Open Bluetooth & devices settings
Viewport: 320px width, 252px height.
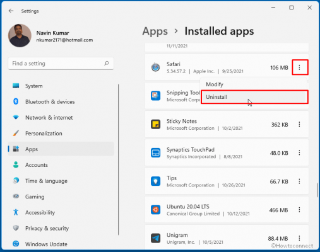pos(61,101)
